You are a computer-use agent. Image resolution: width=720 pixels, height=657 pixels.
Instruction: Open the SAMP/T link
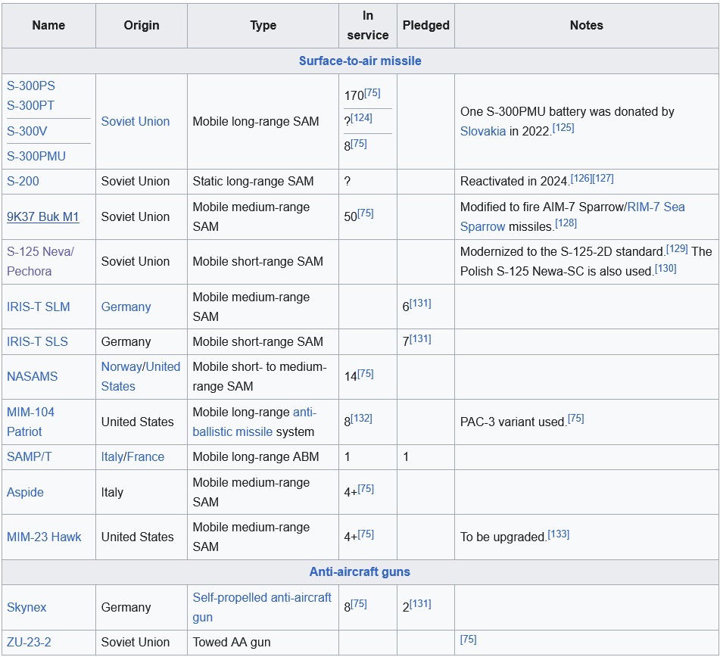[30, 457]
